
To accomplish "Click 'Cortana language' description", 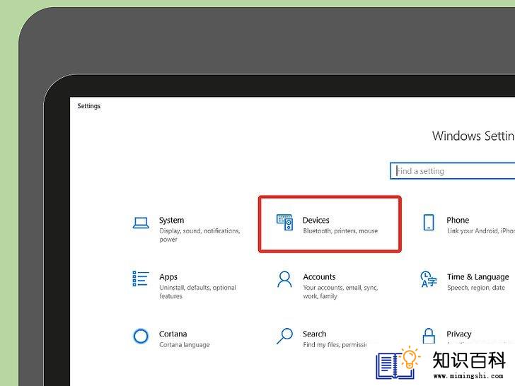I will point(184,345).
